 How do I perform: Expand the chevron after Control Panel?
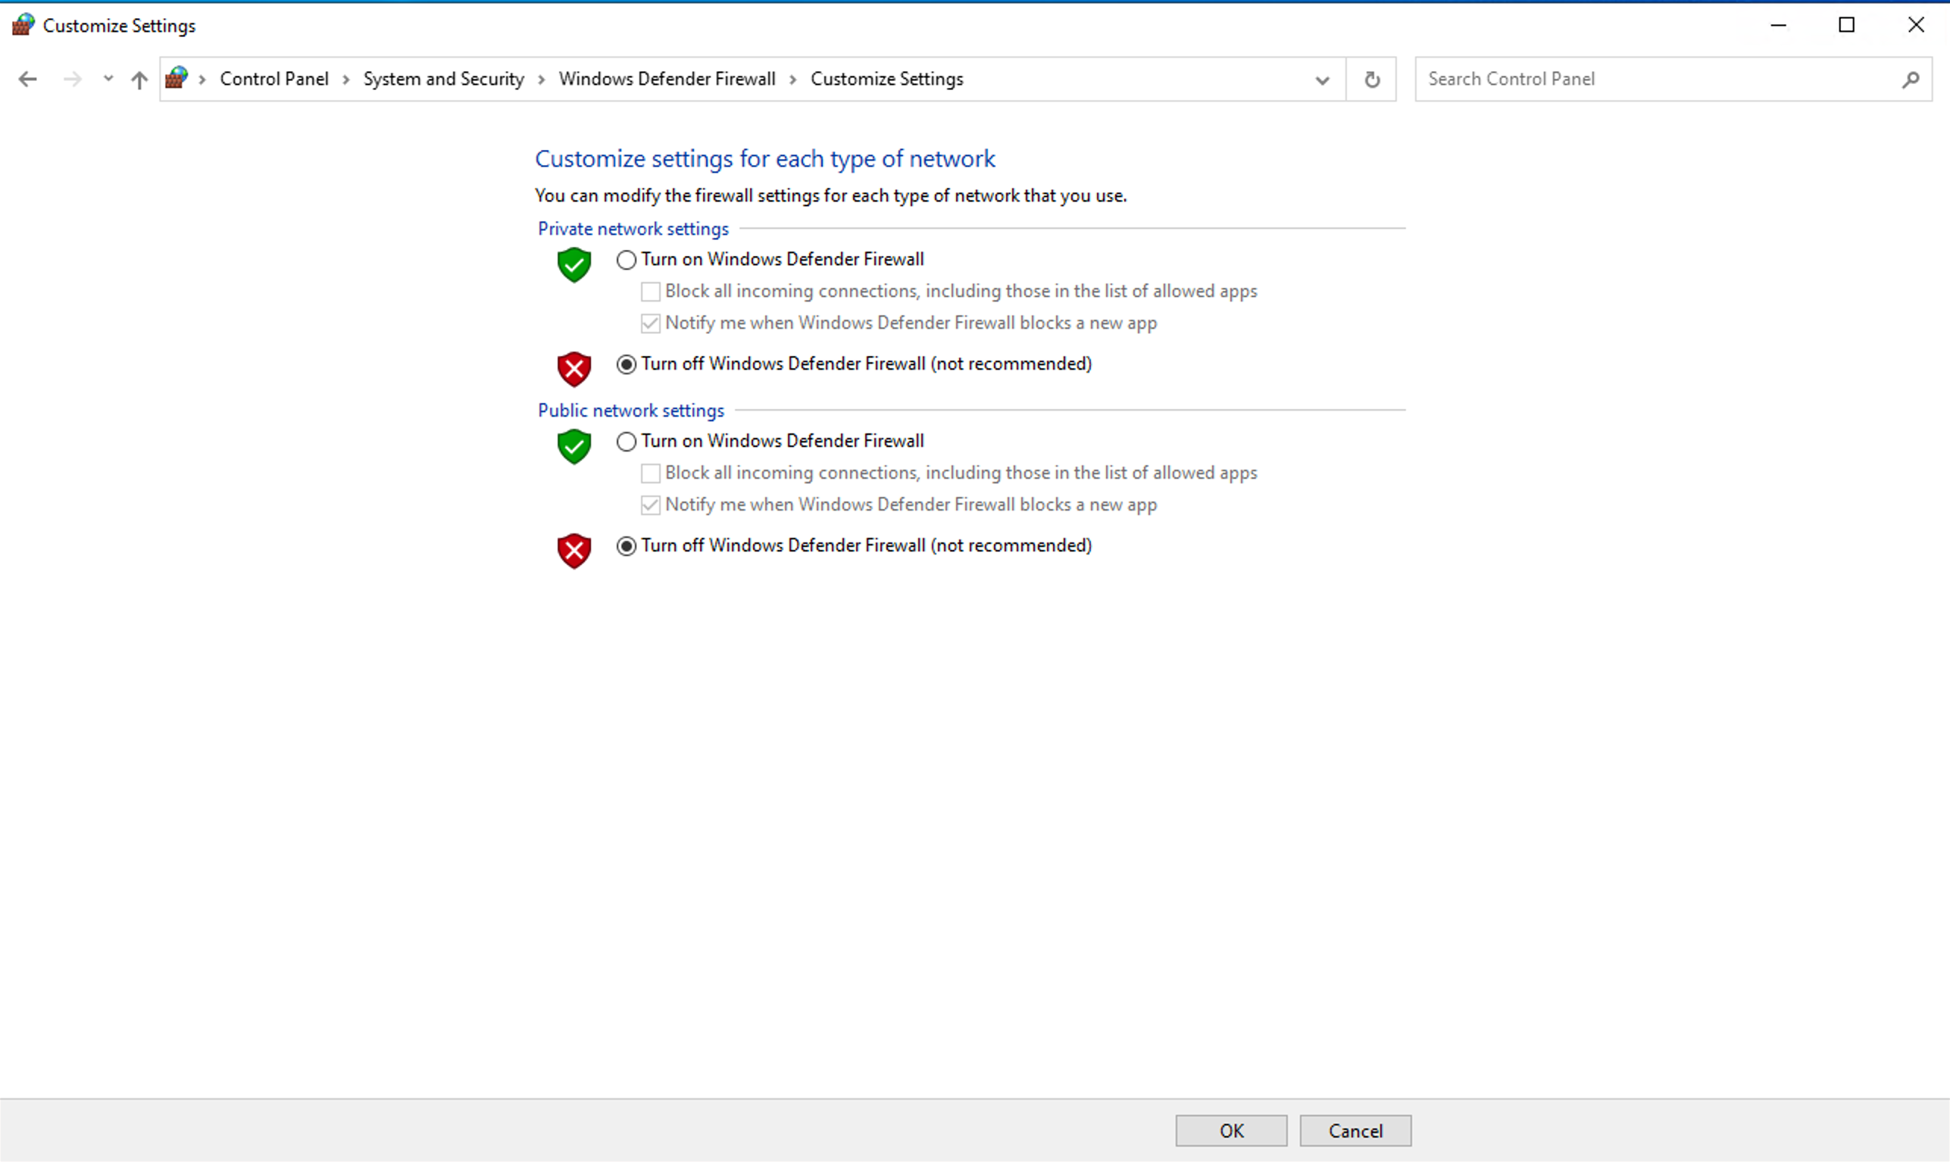click(x=345, y=79)
